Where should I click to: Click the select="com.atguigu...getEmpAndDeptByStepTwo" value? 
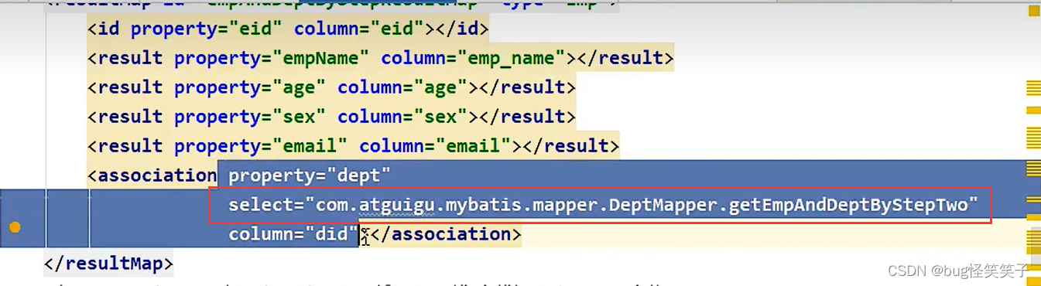[x=604, y=206]
